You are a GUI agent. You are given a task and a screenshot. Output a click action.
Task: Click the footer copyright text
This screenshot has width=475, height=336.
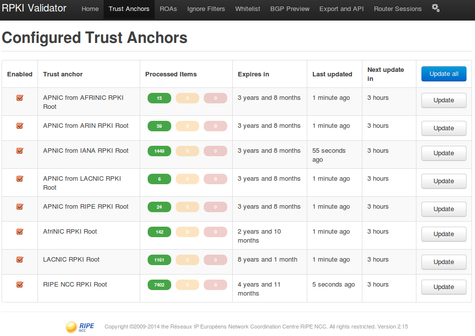(256, 327)
